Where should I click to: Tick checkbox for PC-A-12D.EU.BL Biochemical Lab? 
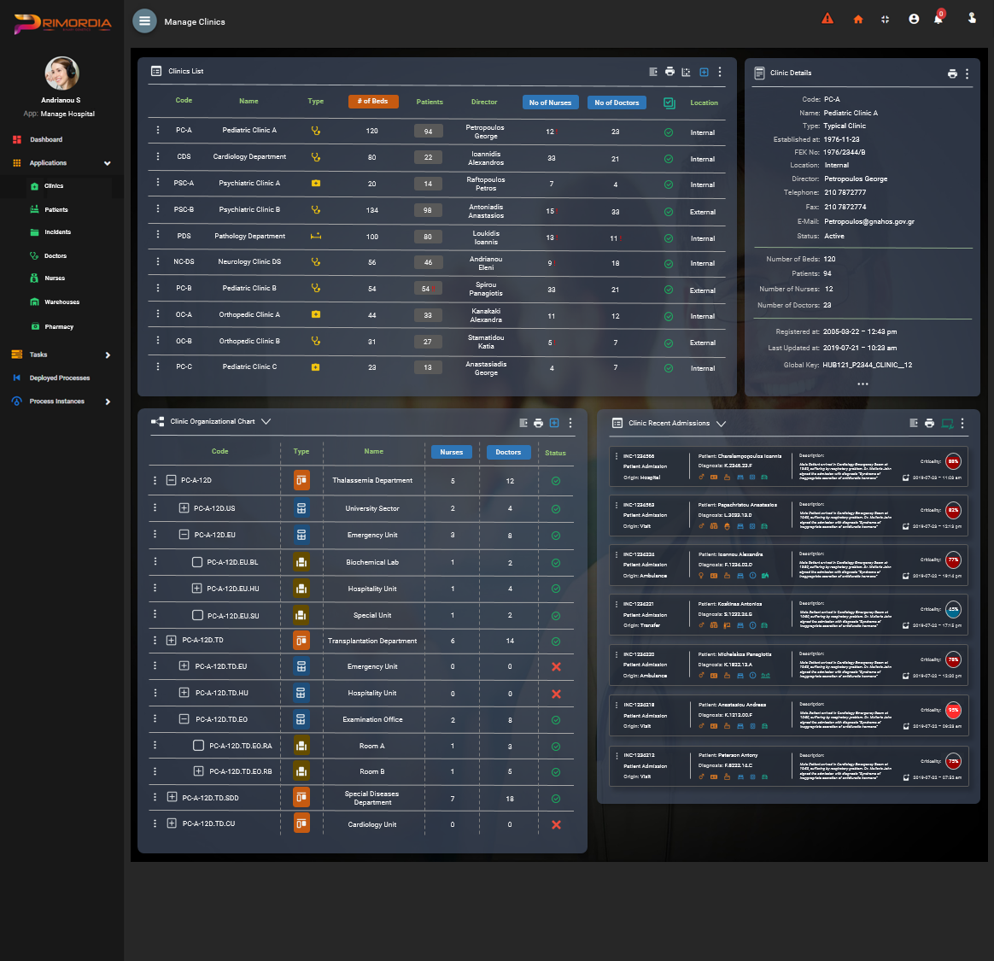tap(197, 562)
